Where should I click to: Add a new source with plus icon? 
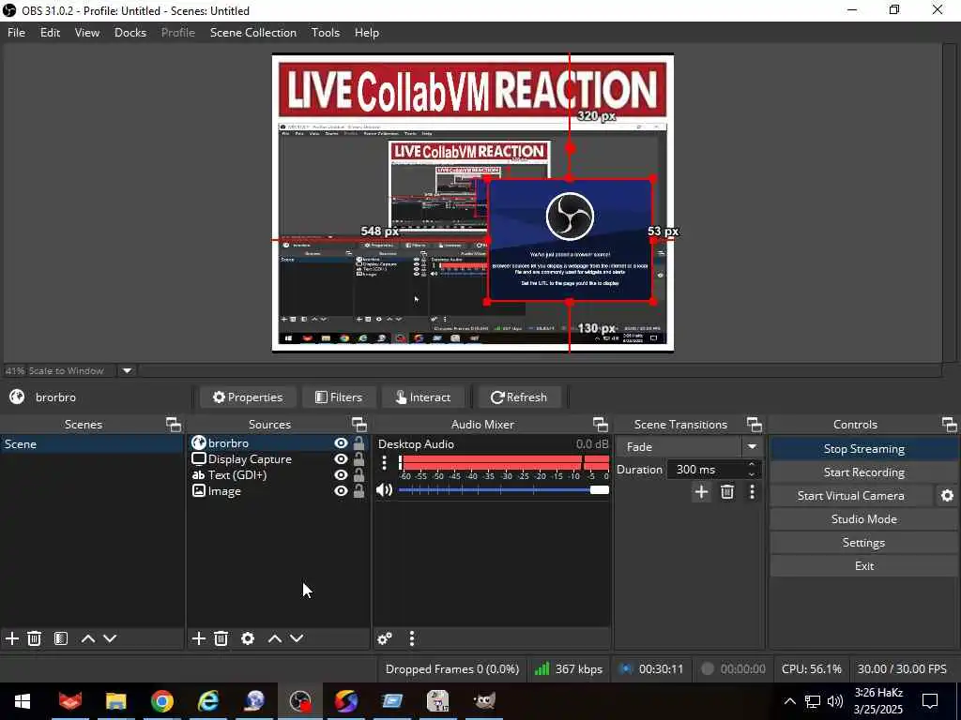coord(199,638)
